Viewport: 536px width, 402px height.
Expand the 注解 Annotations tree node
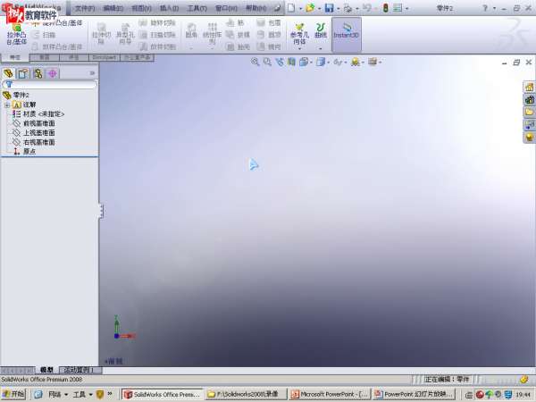click(7, 105)
